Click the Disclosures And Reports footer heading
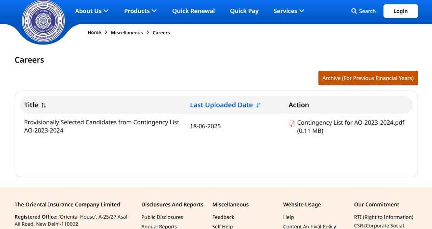 pyautogui.click(x=172, y=204)
